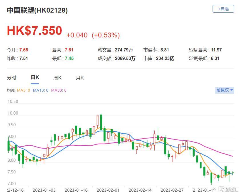Viewport: 240px width, 194px height.
Task: Add stock to watchlist with +自选 button
Action: pos(223,9)
